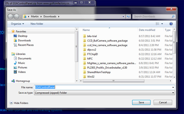This screenshot has width=184, height=114.
Task: Select PL2303_Prolific_DriverInstaller_v130 folder name
Action: (107, 68)
